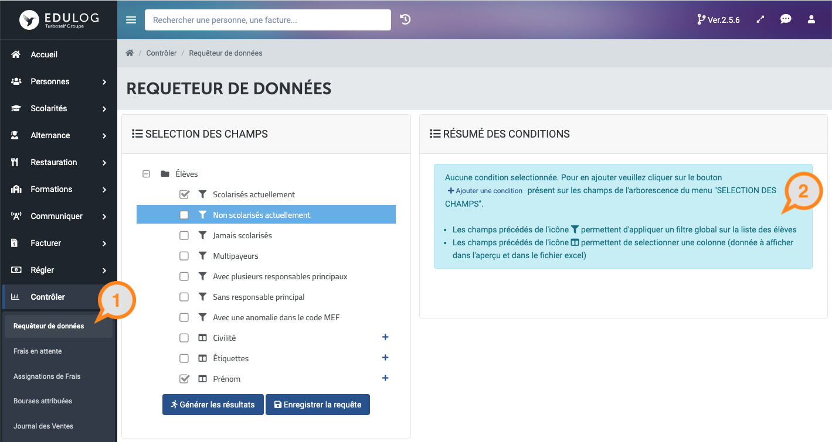Collapse the Élèves tree node

click(146, 174)
